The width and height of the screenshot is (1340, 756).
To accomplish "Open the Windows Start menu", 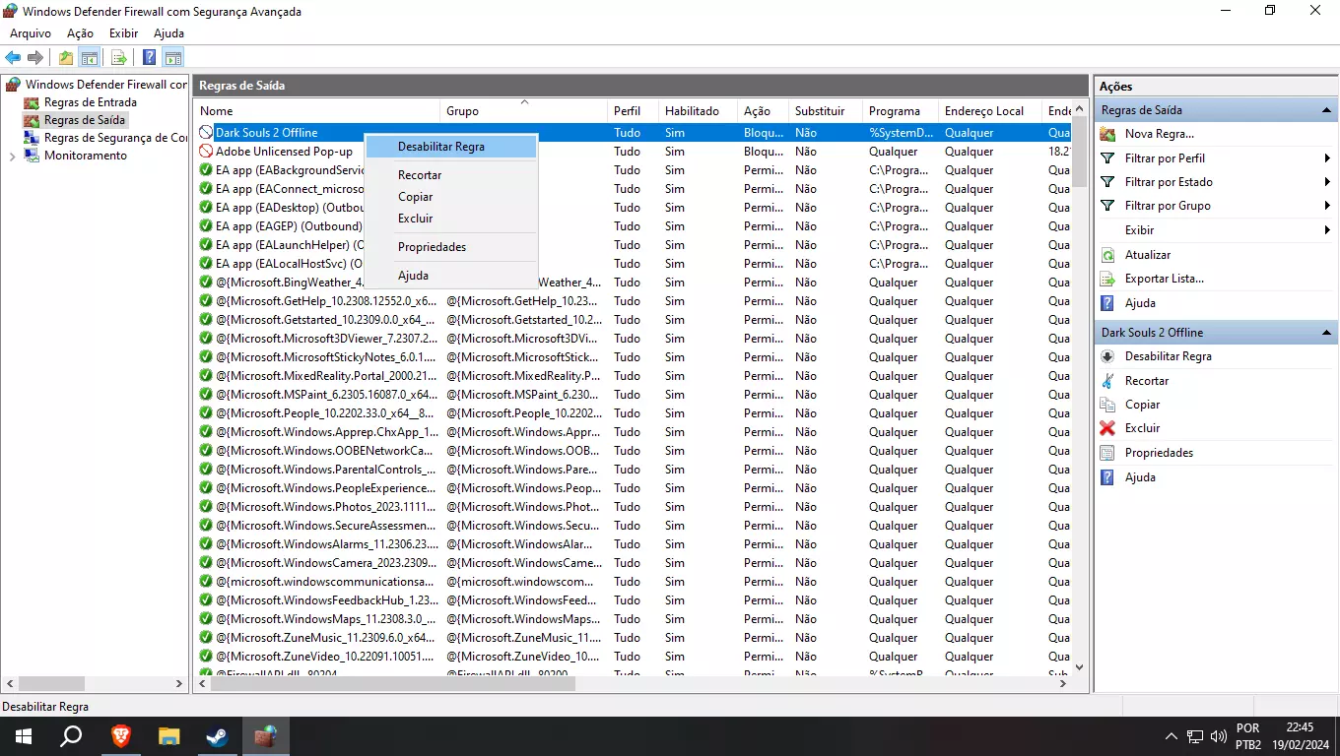I will tap(23, 736).
